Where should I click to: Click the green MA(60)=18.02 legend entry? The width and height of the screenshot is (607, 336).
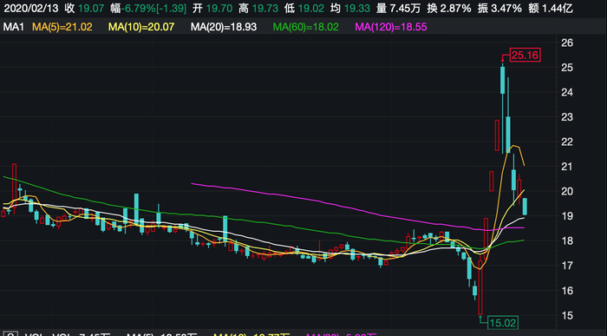[x=306, y=27]
